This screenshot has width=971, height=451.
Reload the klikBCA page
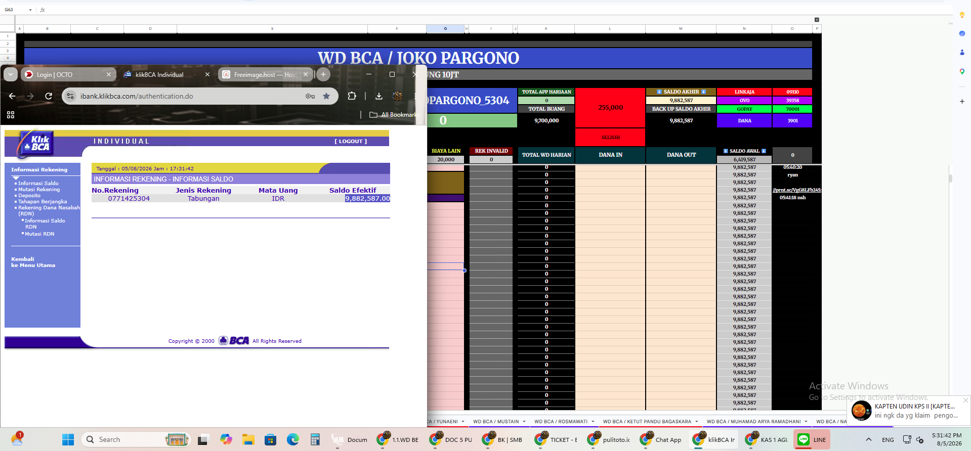pyautogui.click(x=49, y=96)
